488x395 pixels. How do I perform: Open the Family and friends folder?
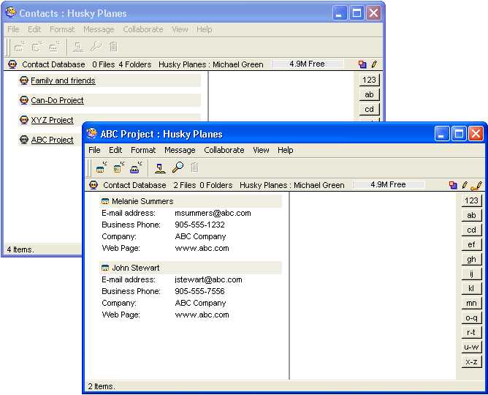[x=63, y=80]
